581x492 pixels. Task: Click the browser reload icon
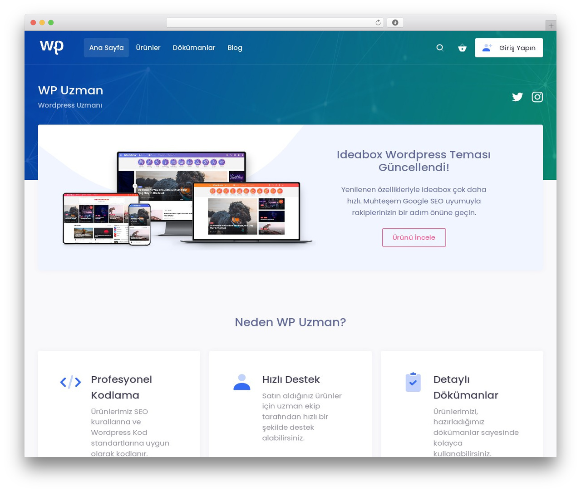point(378,23)
